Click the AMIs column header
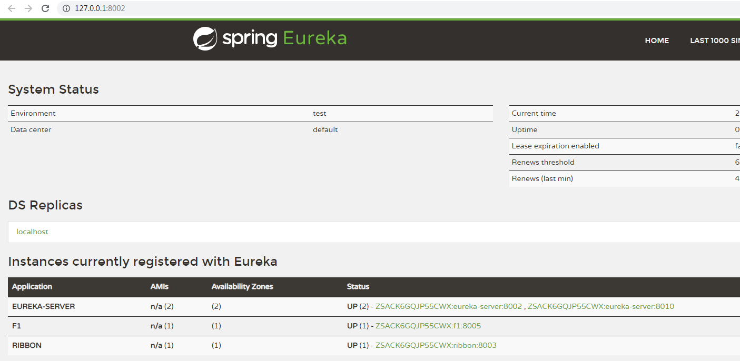Screen dimensions: 740x361 [160, 287]
